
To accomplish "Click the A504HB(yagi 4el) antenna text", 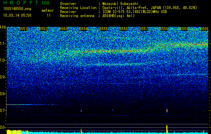I will pos(118,16).
